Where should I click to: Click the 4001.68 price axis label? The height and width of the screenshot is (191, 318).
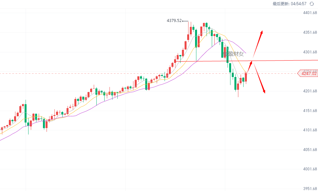point(310,169)
